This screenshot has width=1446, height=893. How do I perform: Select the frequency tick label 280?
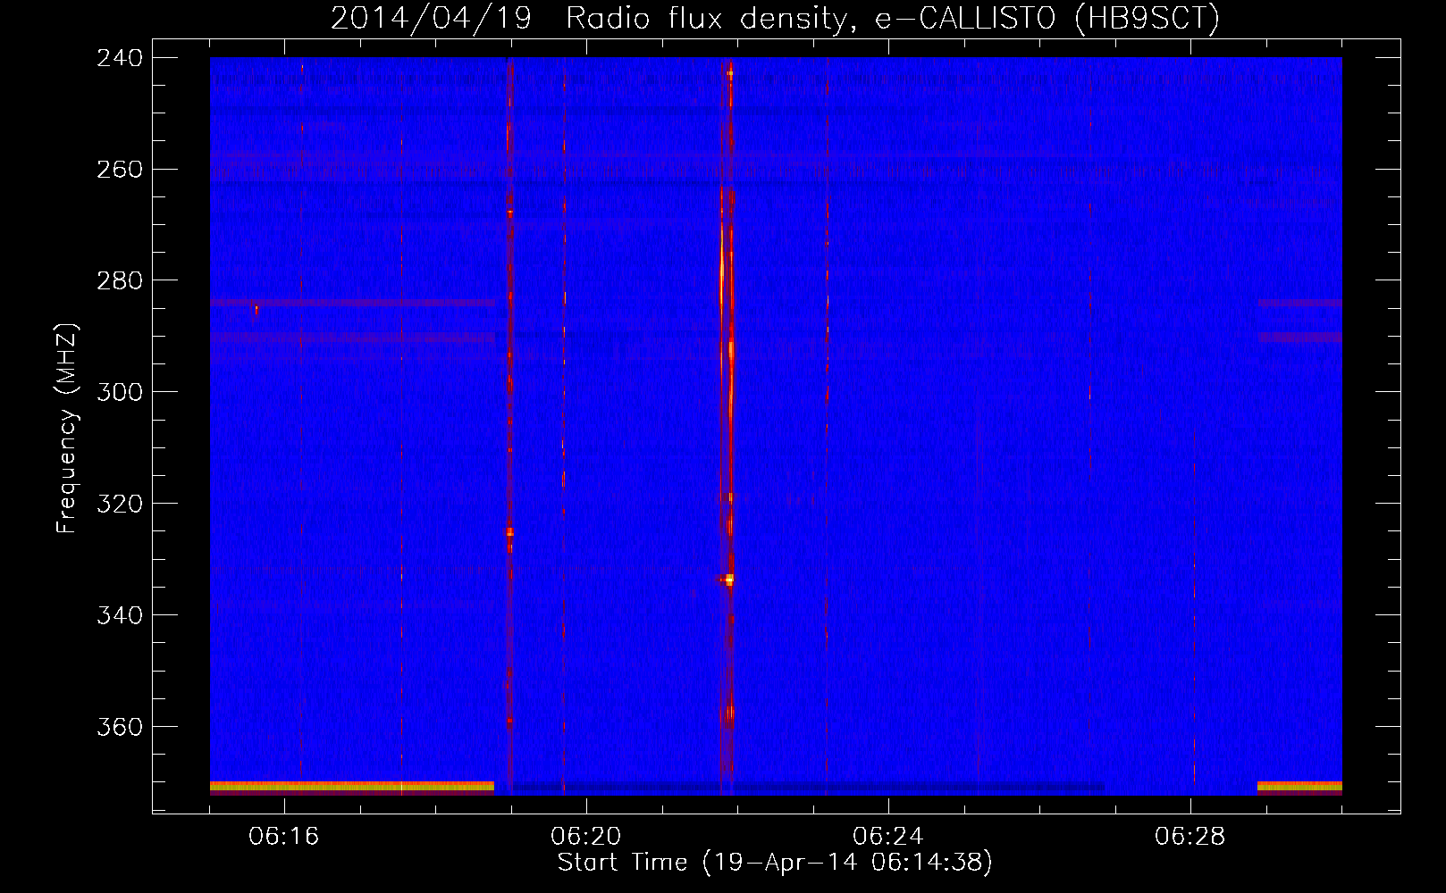(120, 281)
